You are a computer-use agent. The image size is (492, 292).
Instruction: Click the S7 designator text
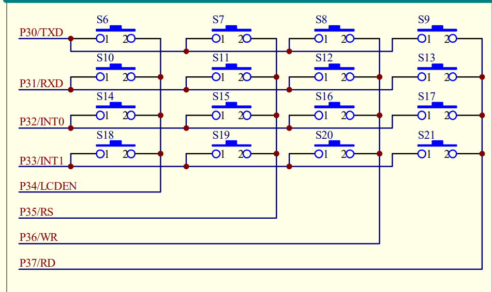point(218,20)
